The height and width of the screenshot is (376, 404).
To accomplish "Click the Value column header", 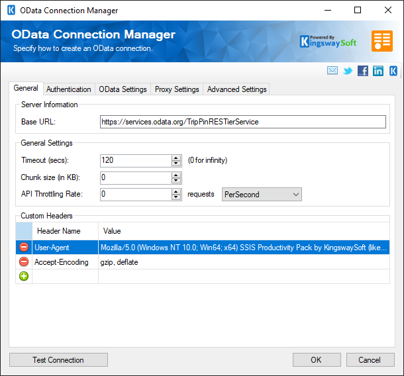I will [x=244, y=231].
